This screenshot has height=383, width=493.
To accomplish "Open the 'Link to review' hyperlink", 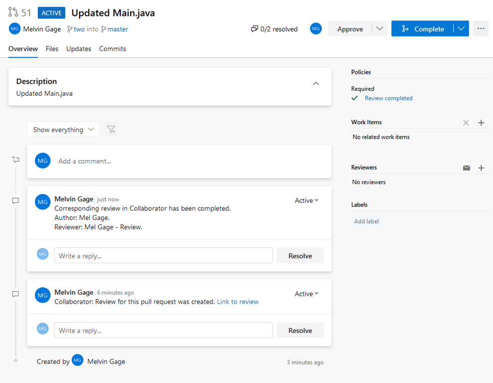I will pos(238,302).
